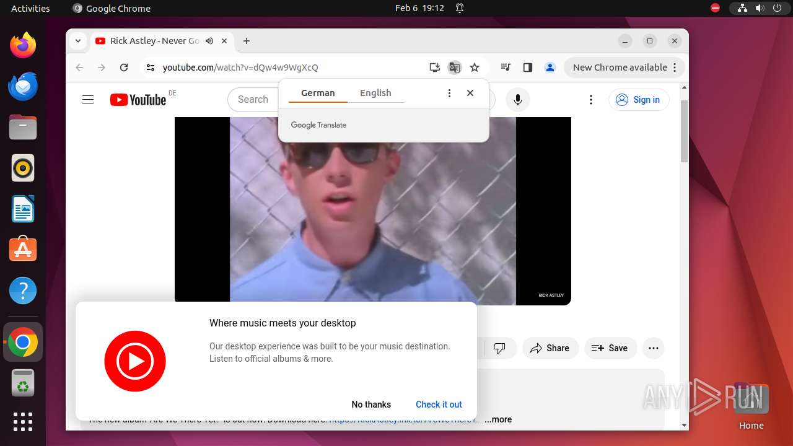Dismiss the promo with No thanks
793x446 pixels.
(x=371, y=404)
